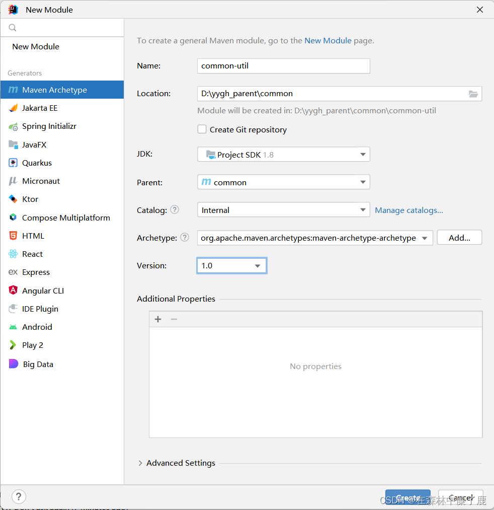Select New Module in the sidebar

[x=36, y=46]
